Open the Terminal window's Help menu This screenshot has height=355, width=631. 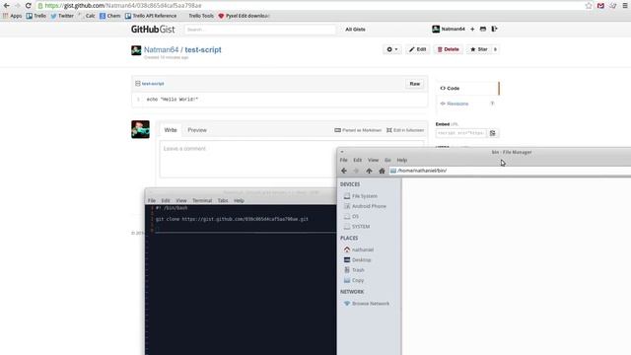pyautogui.click(x=239, y=200)
